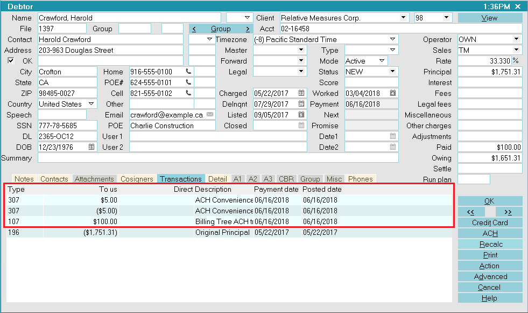The height and width of the screenshot is (313, 528).
Task: Click the Run plan field
Action: point(474,179)
